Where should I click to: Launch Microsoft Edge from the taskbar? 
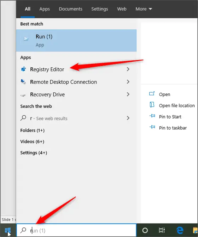click(180, 230)
